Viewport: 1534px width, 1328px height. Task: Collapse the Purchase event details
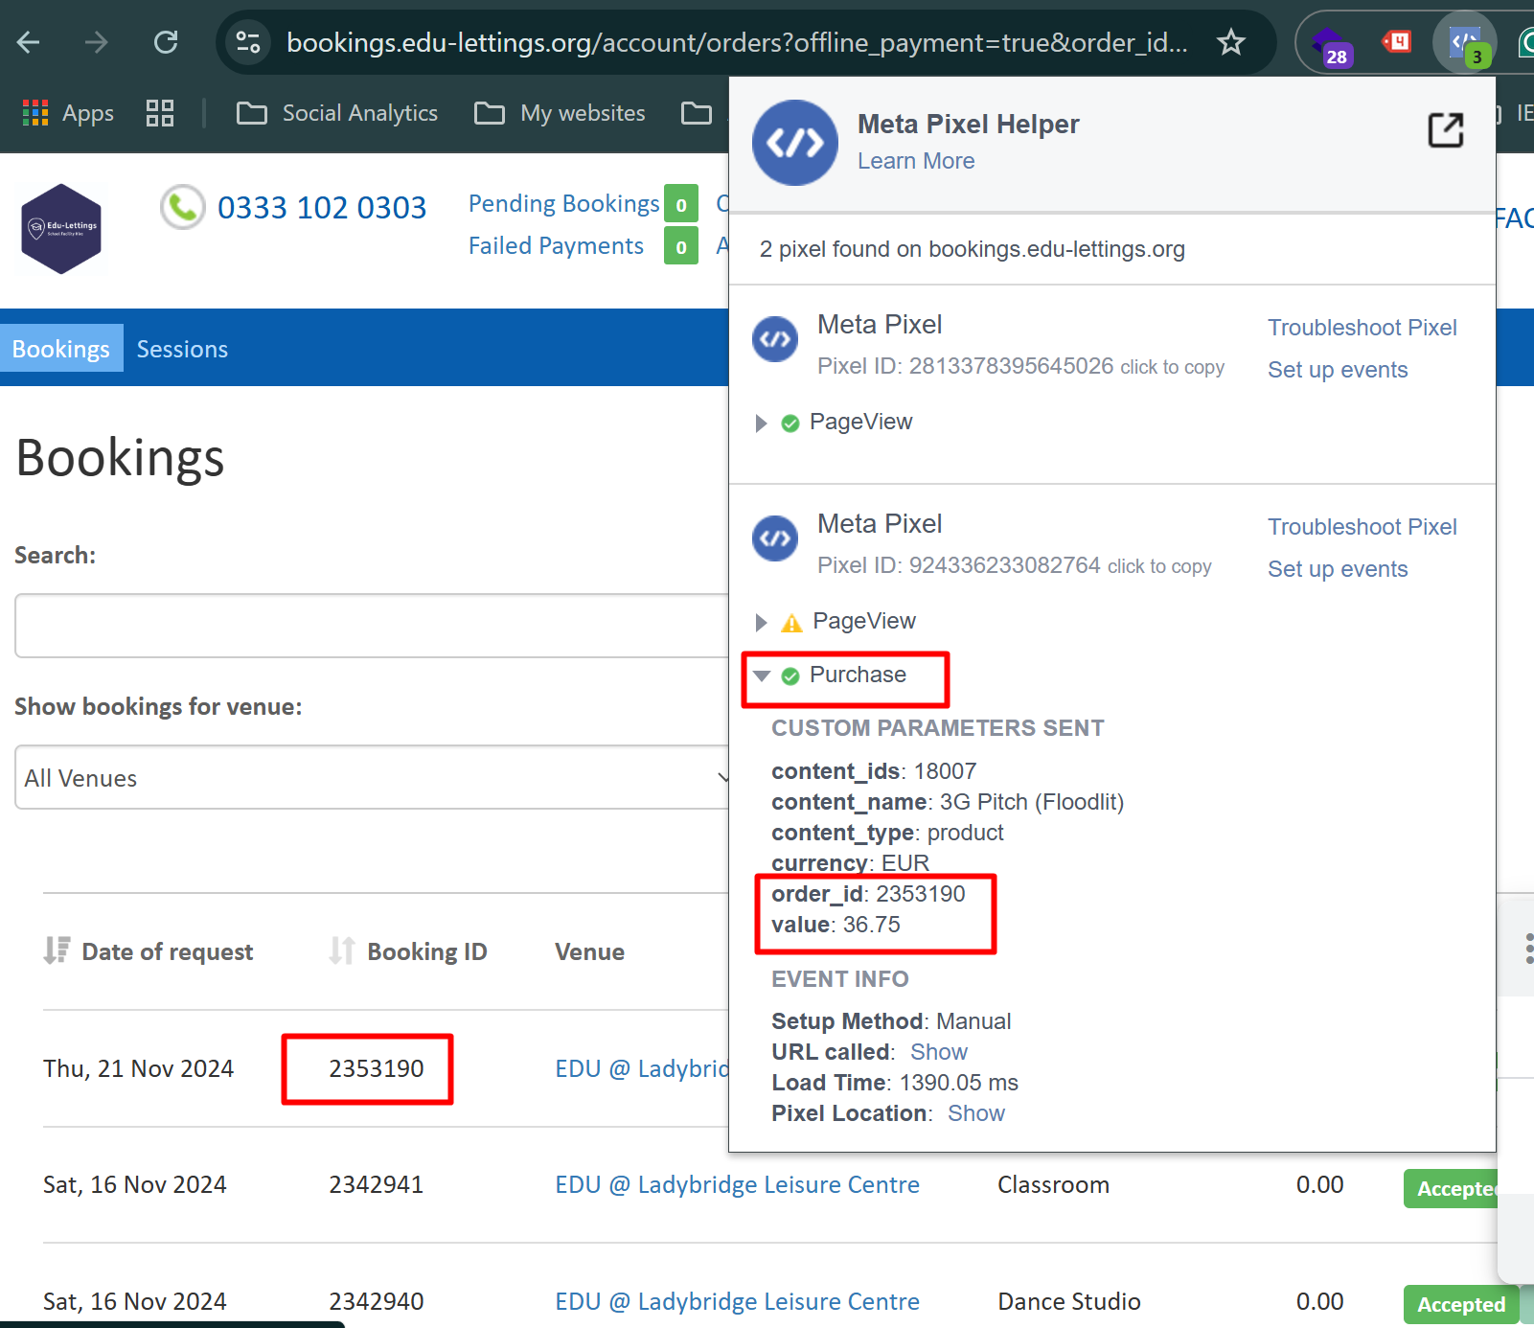tap(762, 675)
